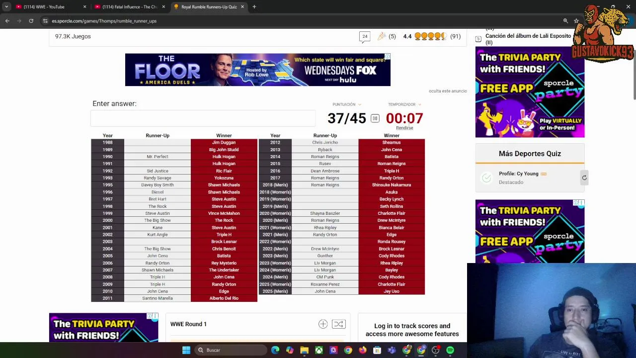
Task: Click The Floor America Duels banner ad
Action: (x=257, y=70)
